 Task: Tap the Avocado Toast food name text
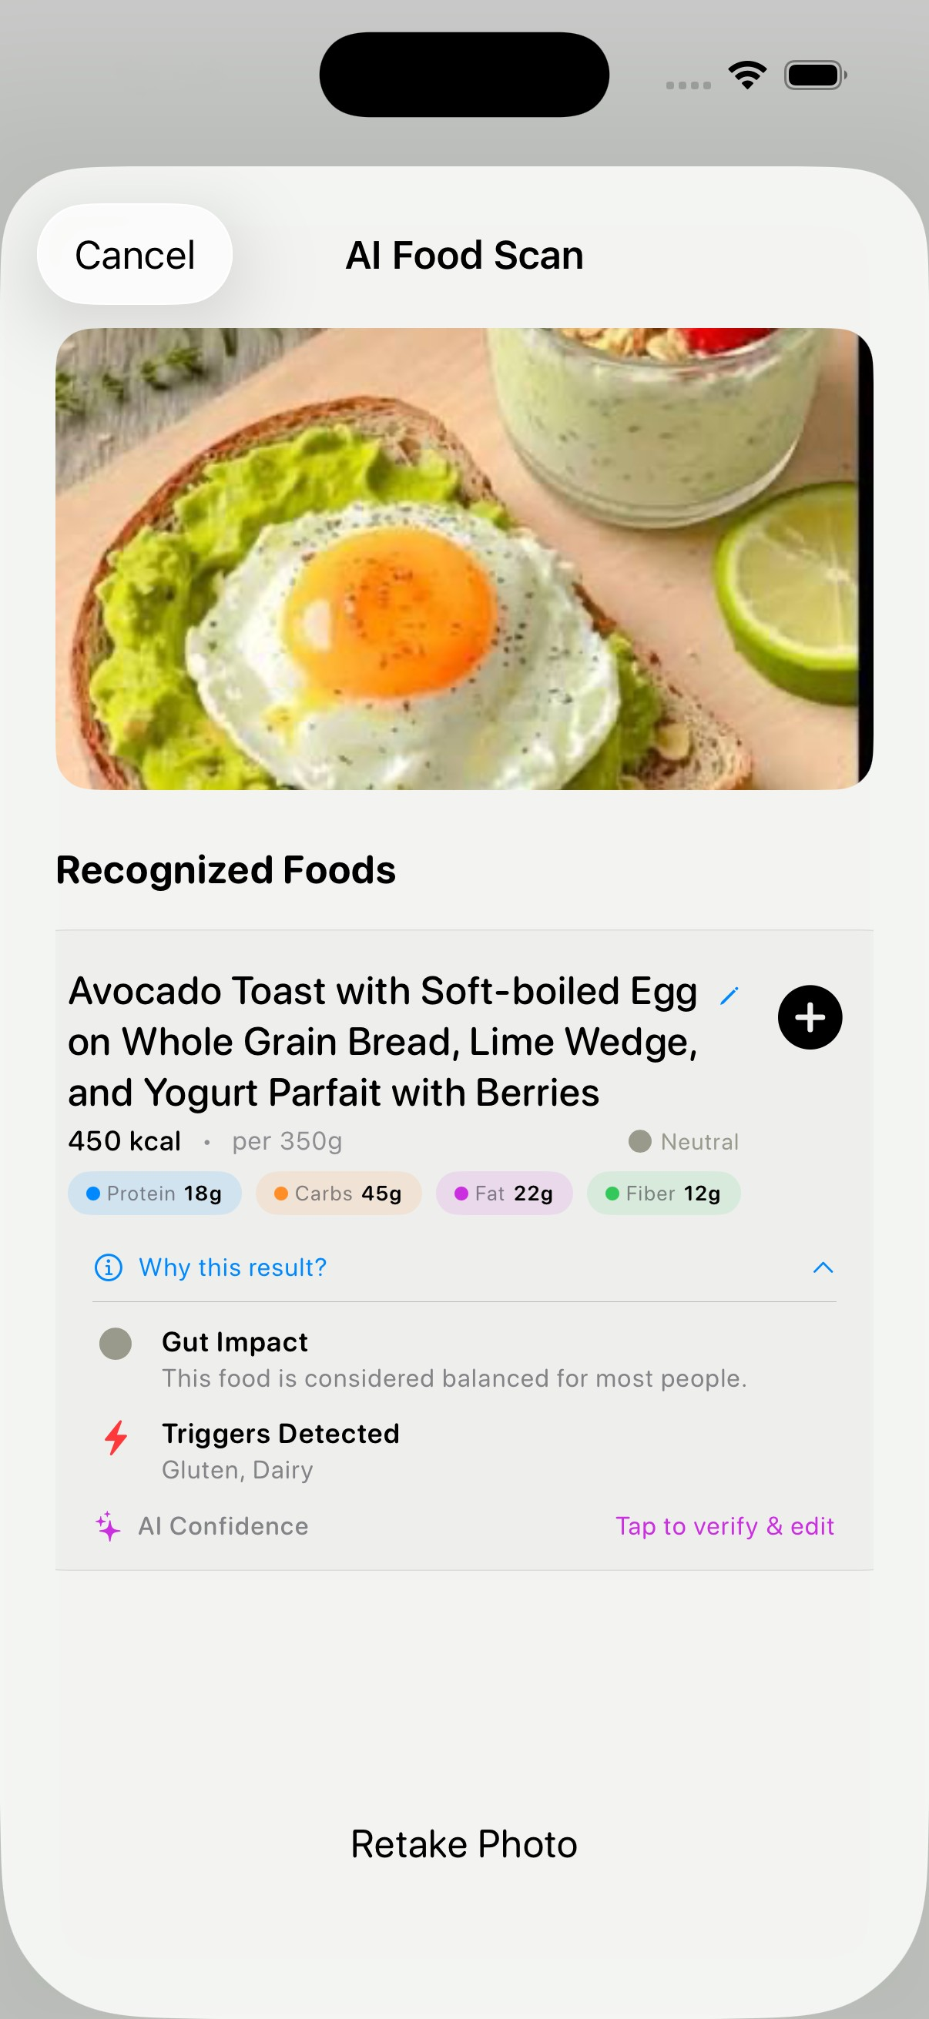coord(383,1041)
